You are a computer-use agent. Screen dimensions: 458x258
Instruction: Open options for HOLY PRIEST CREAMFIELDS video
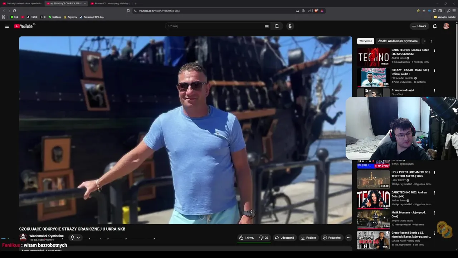pyautogui.click(x=435, y=173)
